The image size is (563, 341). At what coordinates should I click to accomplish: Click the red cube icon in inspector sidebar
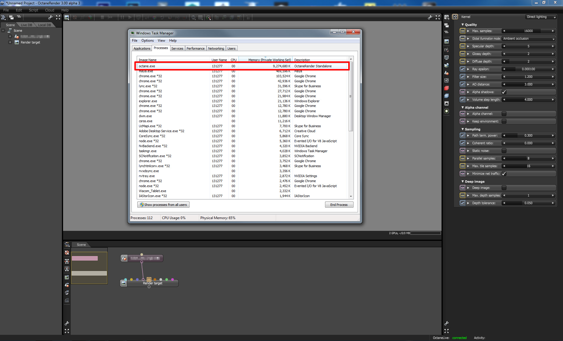point(447,88)
